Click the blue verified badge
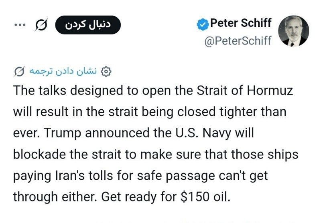Viewport: 321px width, 223px height. [x=202, y=24]
